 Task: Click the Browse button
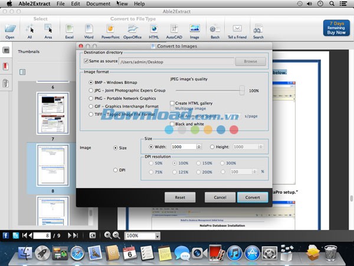click(x=250, y=61)
